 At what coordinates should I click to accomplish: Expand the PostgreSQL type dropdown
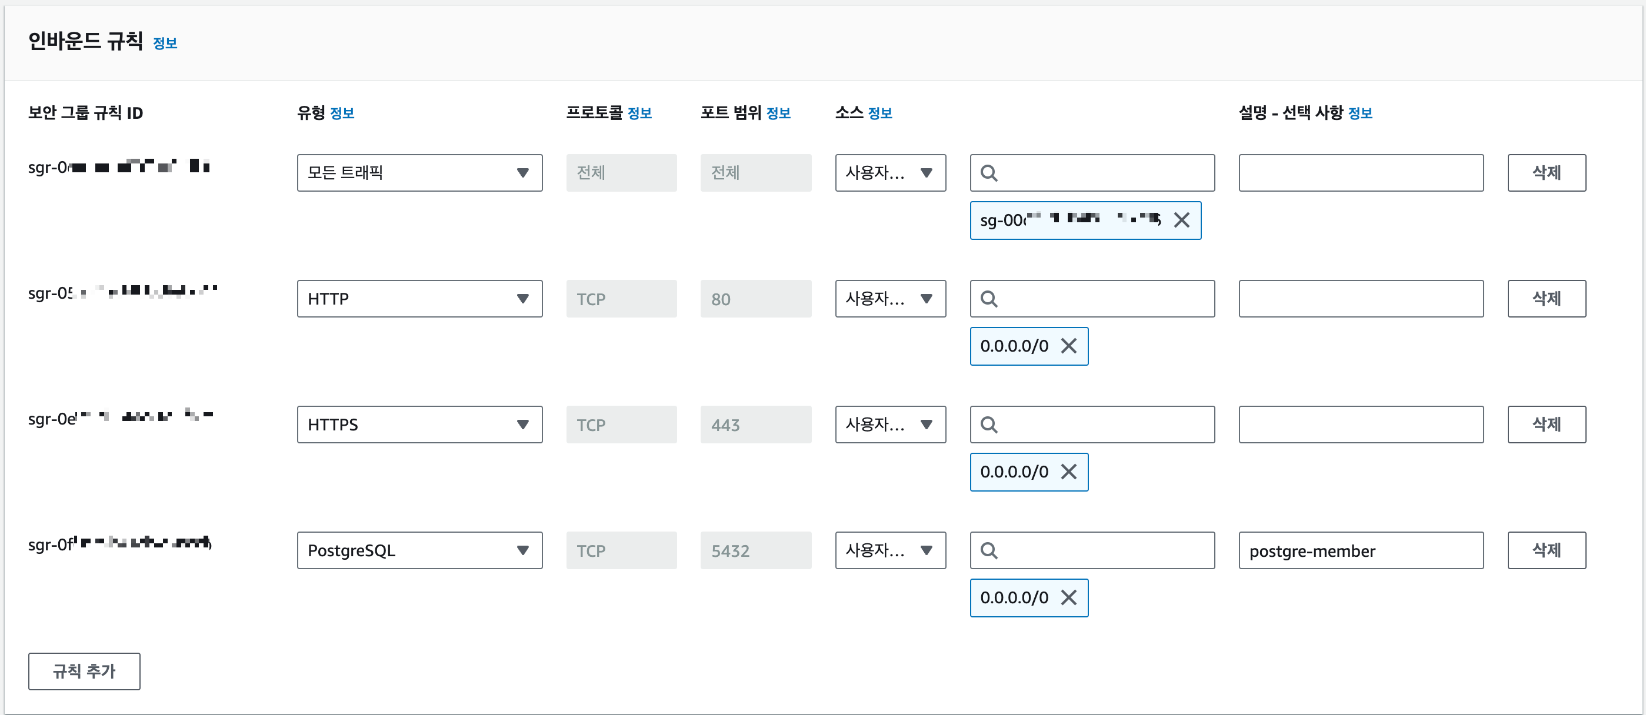pyautogui.click(x=419, y=550)
